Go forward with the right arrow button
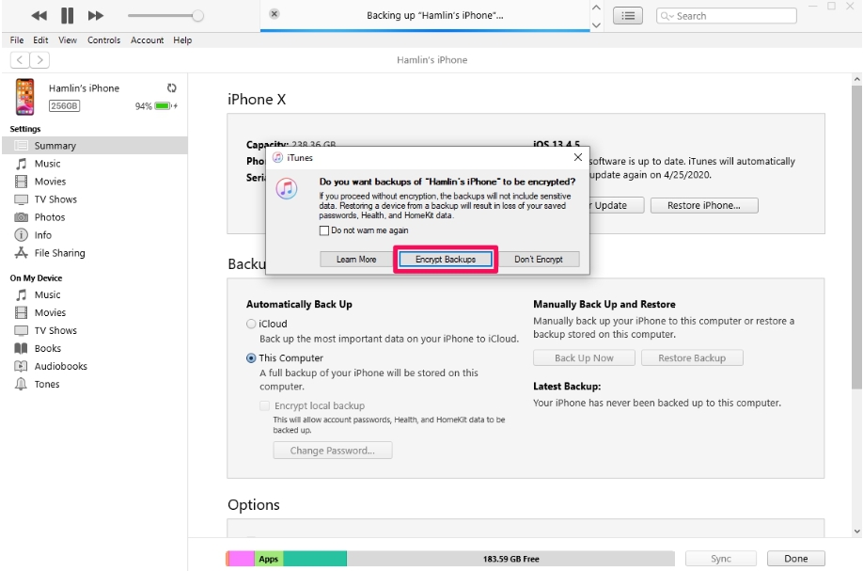The width and height of the screenshot is (863, 571). 39,60
